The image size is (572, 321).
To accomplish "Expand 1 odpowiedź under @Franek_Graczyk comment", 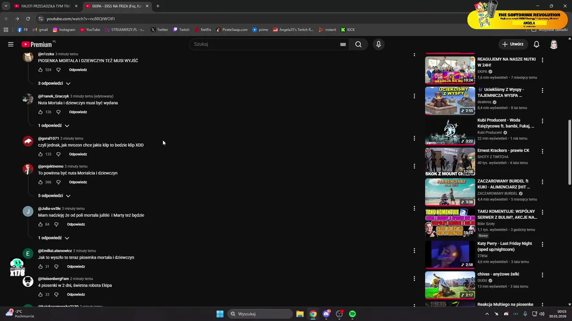I will [54, 126].
